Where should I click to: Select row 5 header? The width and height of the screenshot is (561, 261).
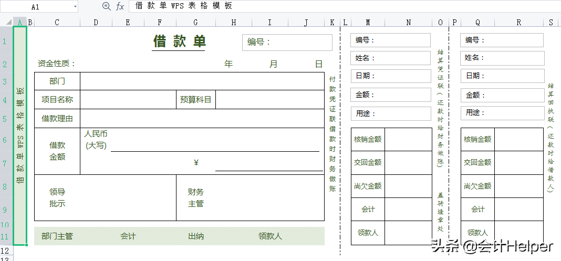(5, 118)
